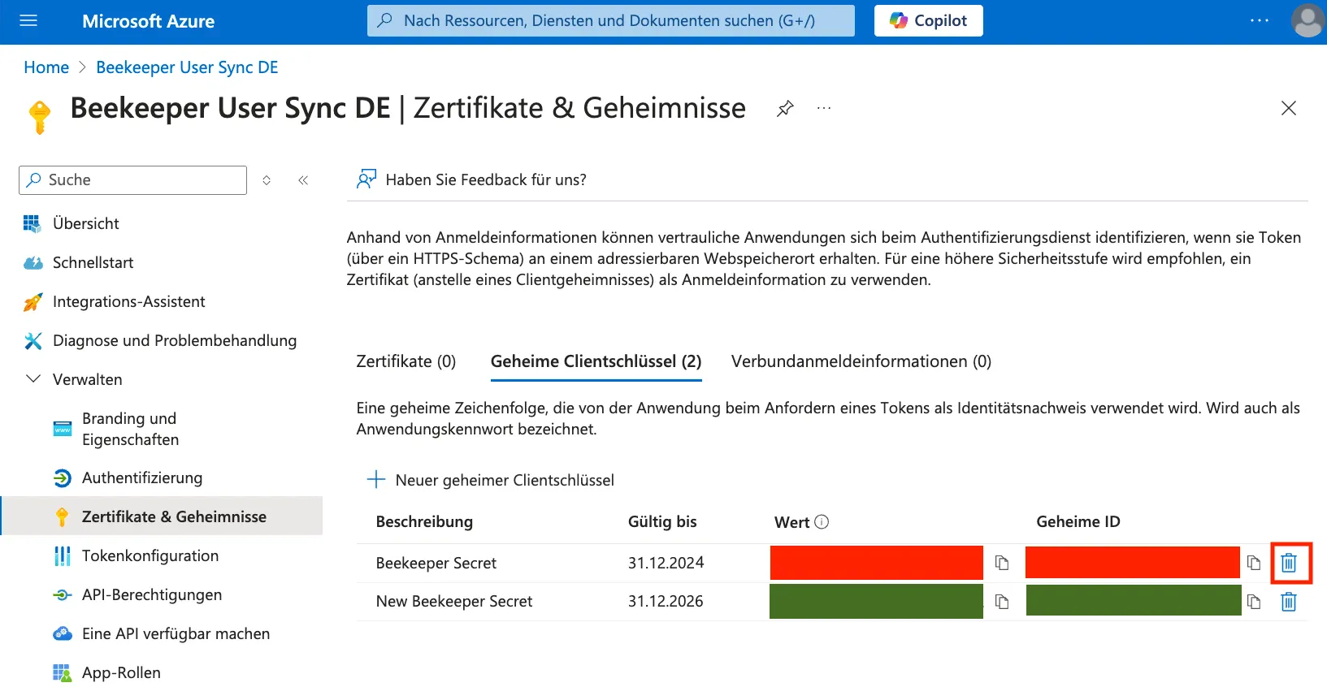1327x687 pixels.
Task: Delete the New Beekeeper Secret entry
Action: pos(1289,602)
